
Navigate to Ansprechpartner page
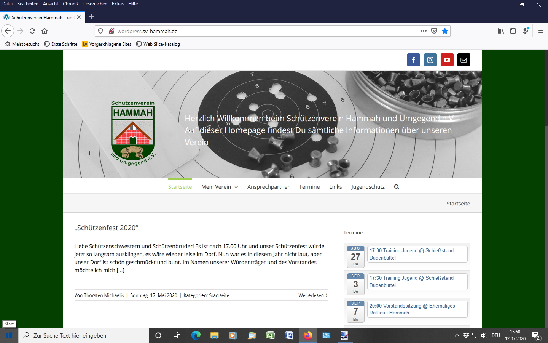click(x=268, y=187)
